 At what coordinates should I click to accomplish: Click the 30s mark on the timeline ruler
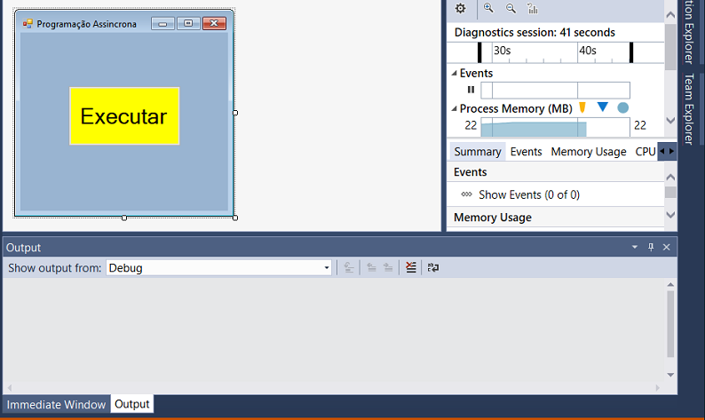coord(502,51)
